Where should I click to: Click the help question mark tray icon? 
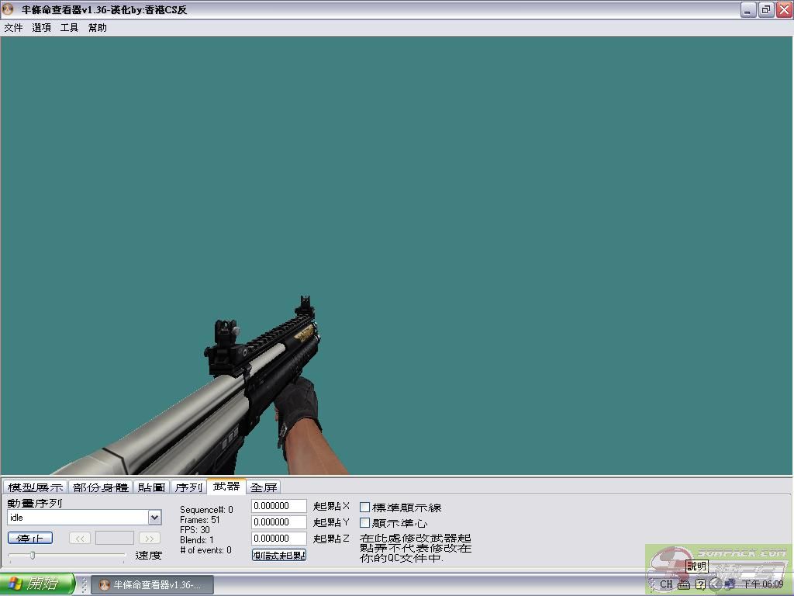point(700,584)
